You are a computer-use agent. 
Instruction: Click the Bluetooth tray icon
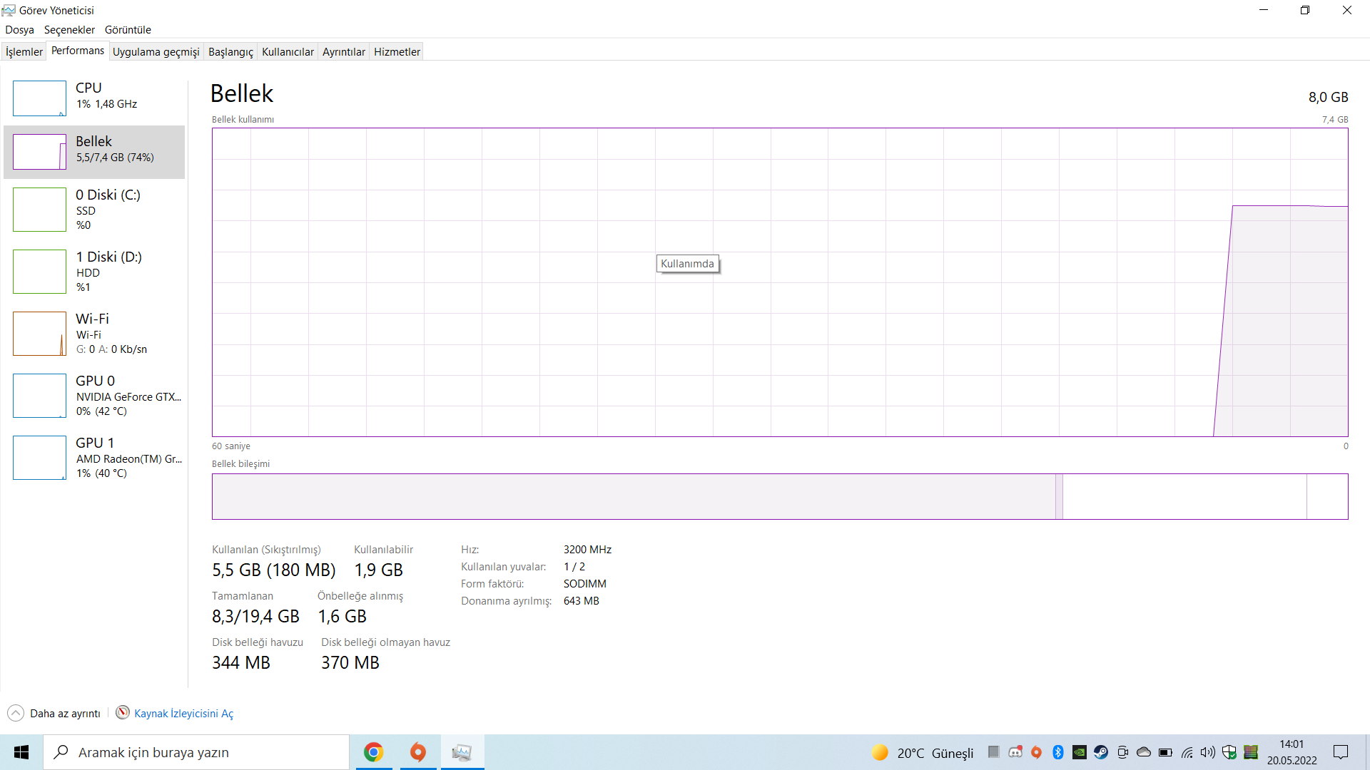point(1058,752)
